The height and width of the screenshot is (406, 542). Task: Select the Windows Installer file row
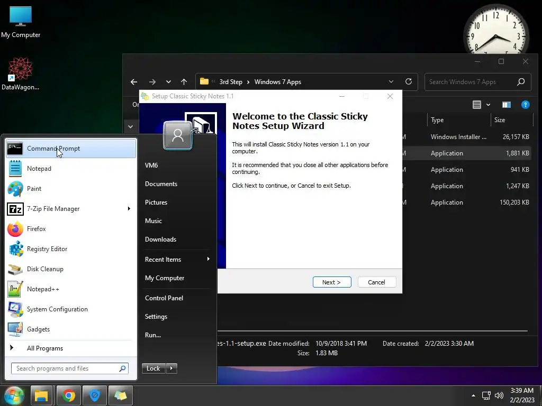pyautogui.click(x=467, y=137)
